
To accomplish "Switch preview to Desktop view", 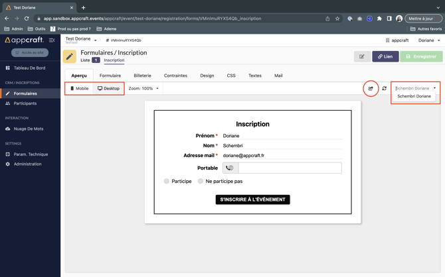I will click(109, 88).
